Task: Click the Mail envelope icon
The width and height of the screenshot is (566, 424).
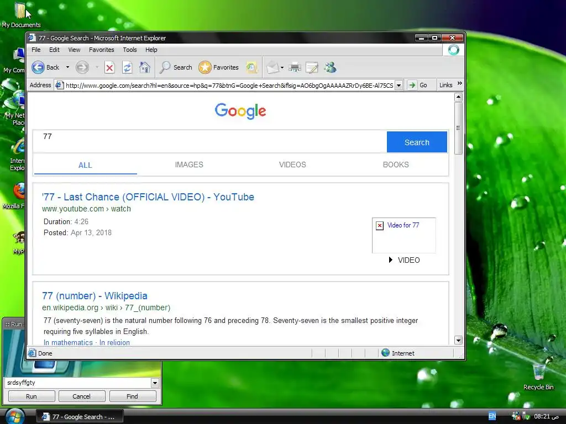Action: [x=272, y=67]
